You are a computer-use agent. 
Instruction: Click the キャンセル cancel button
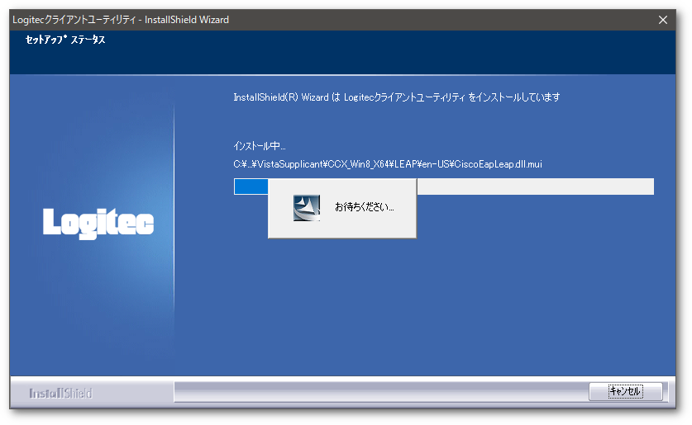625,391
